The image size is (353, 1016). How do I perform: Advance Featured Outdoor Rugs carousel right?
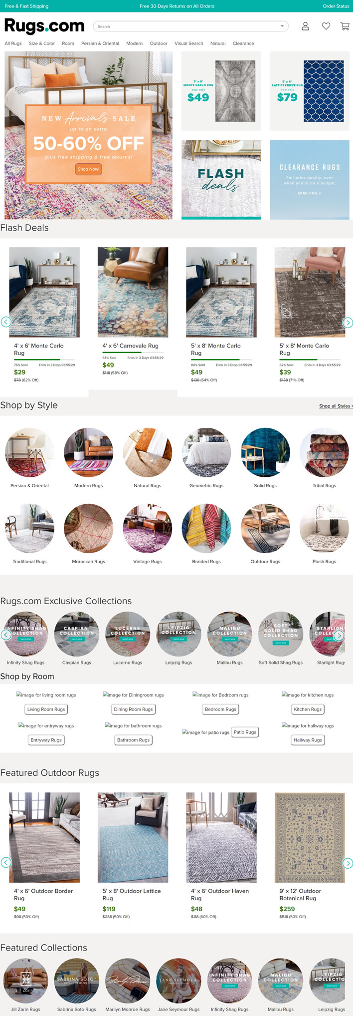click(348, 862)
